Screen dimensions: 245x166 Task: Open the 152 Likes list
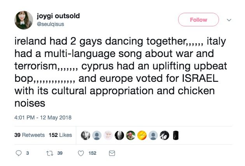point(60,135)
